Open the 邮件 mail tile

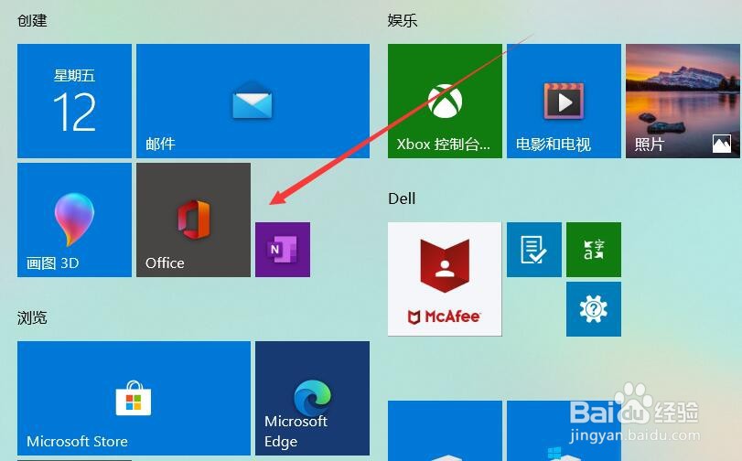tap(253, 101)
